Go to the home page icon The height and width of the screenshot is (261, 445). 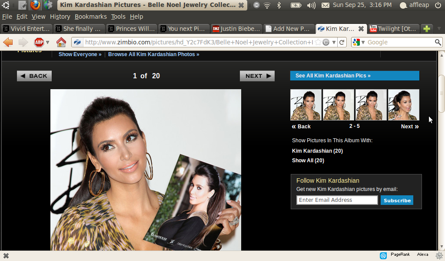(61, 42)
